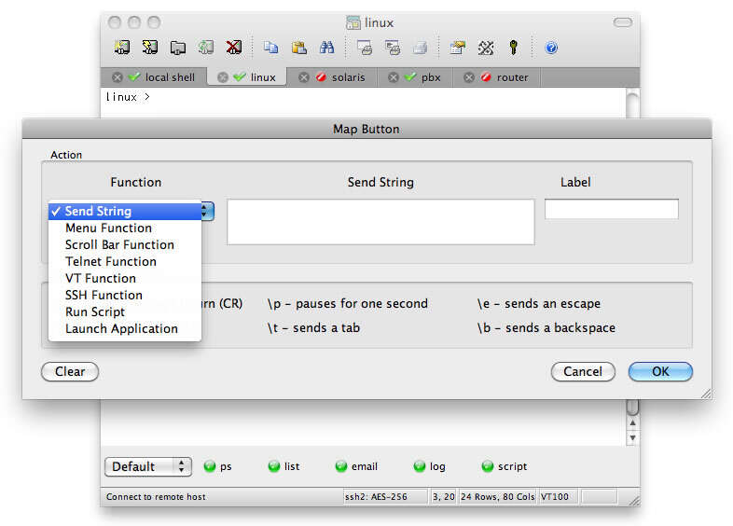This screenshot has width=733, height=526.
Task: Click the grayed-out printer toolbar icon
Action: tap(421, 48)
